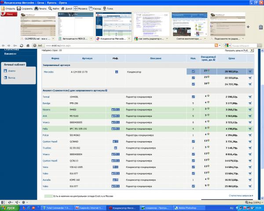The width and height of the screenshot is (264, 211).
Task: Click help icon next to Аналоги heading
Action: click(x=106, y=91)
